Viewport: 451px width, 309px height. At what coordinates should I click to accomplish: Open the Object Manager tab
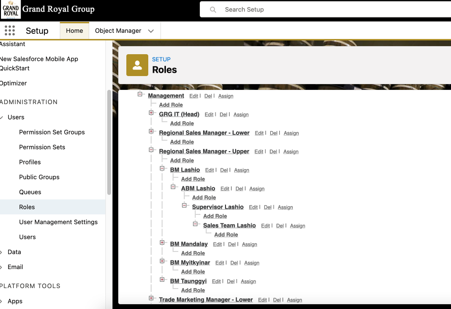pyautogui.click(x=118, y=31)
